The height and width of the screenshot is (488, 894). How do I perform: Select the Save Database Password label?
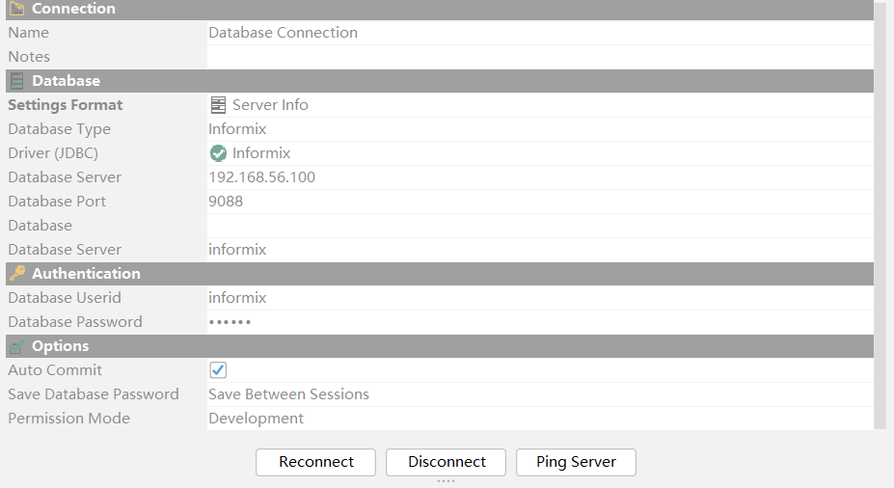(x=94, y=393)
